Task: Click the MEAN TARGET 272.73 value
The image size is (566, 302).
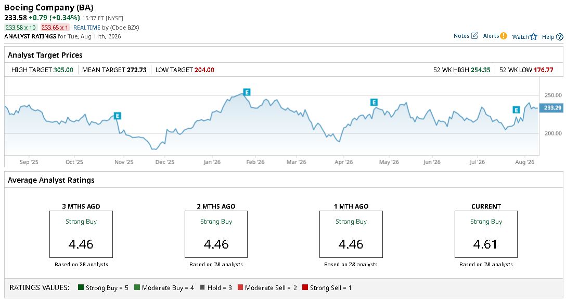Action: pos(136,70)
